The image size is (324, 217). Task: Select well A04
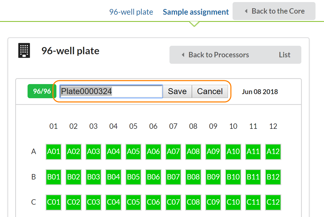(x=113, y=152)
